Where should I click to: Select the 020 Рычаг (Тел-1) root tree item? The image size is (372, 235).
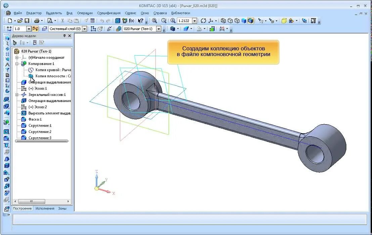tap(36, 51)
